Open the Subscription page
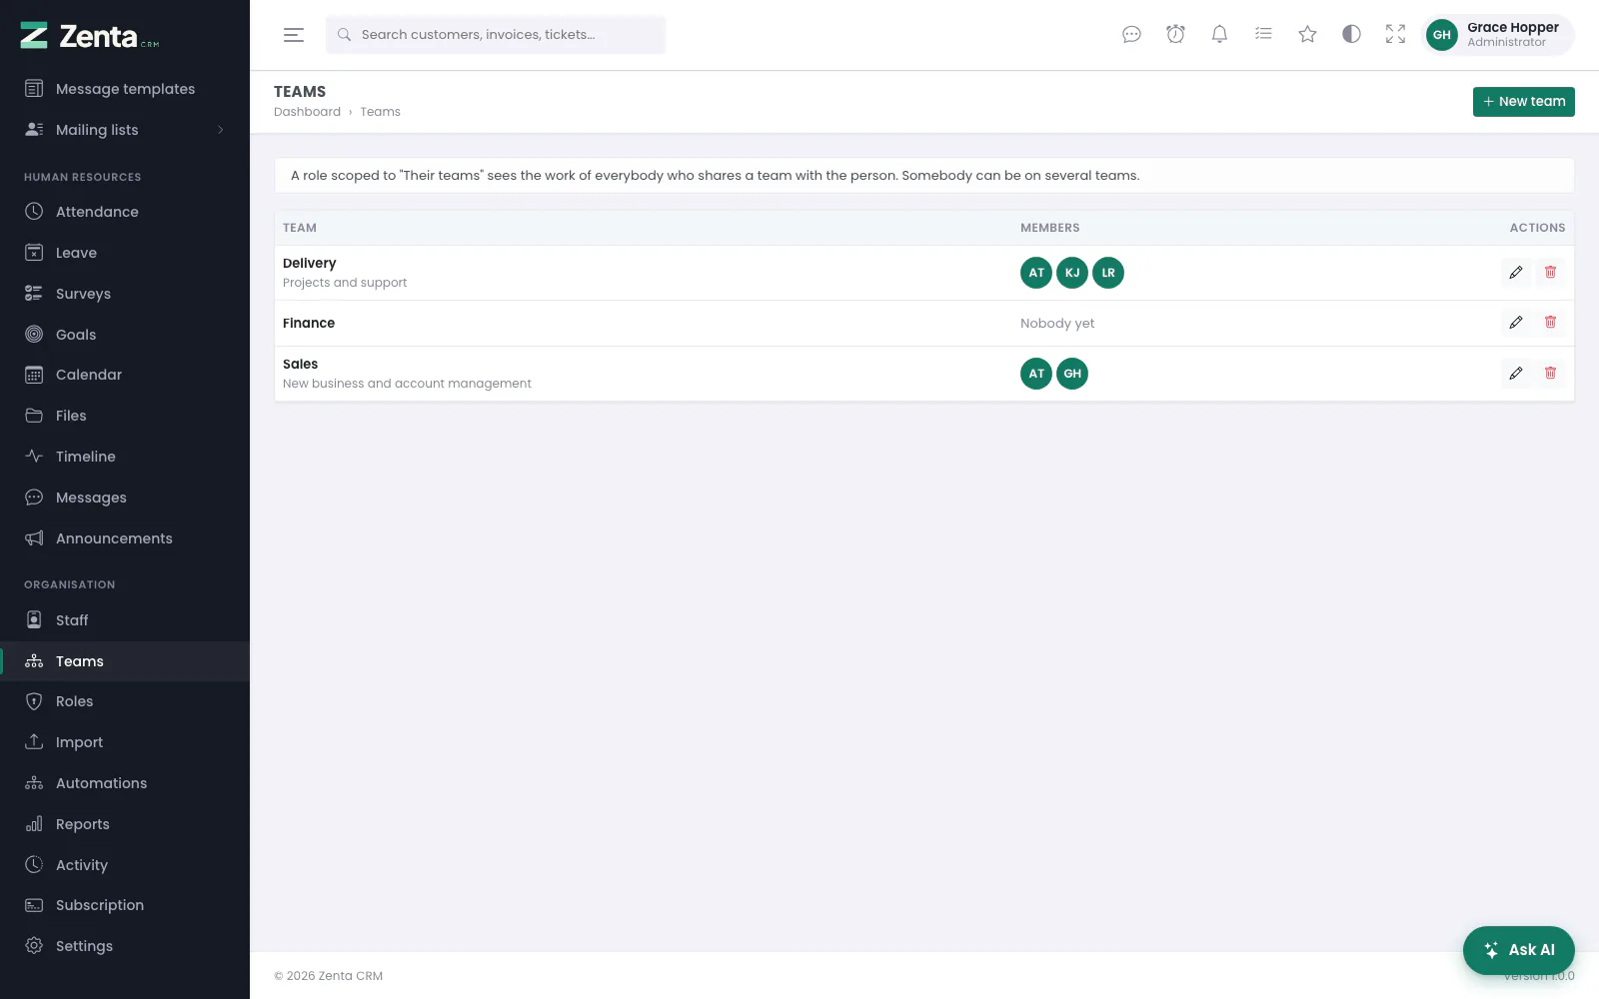 click(125, 905)
